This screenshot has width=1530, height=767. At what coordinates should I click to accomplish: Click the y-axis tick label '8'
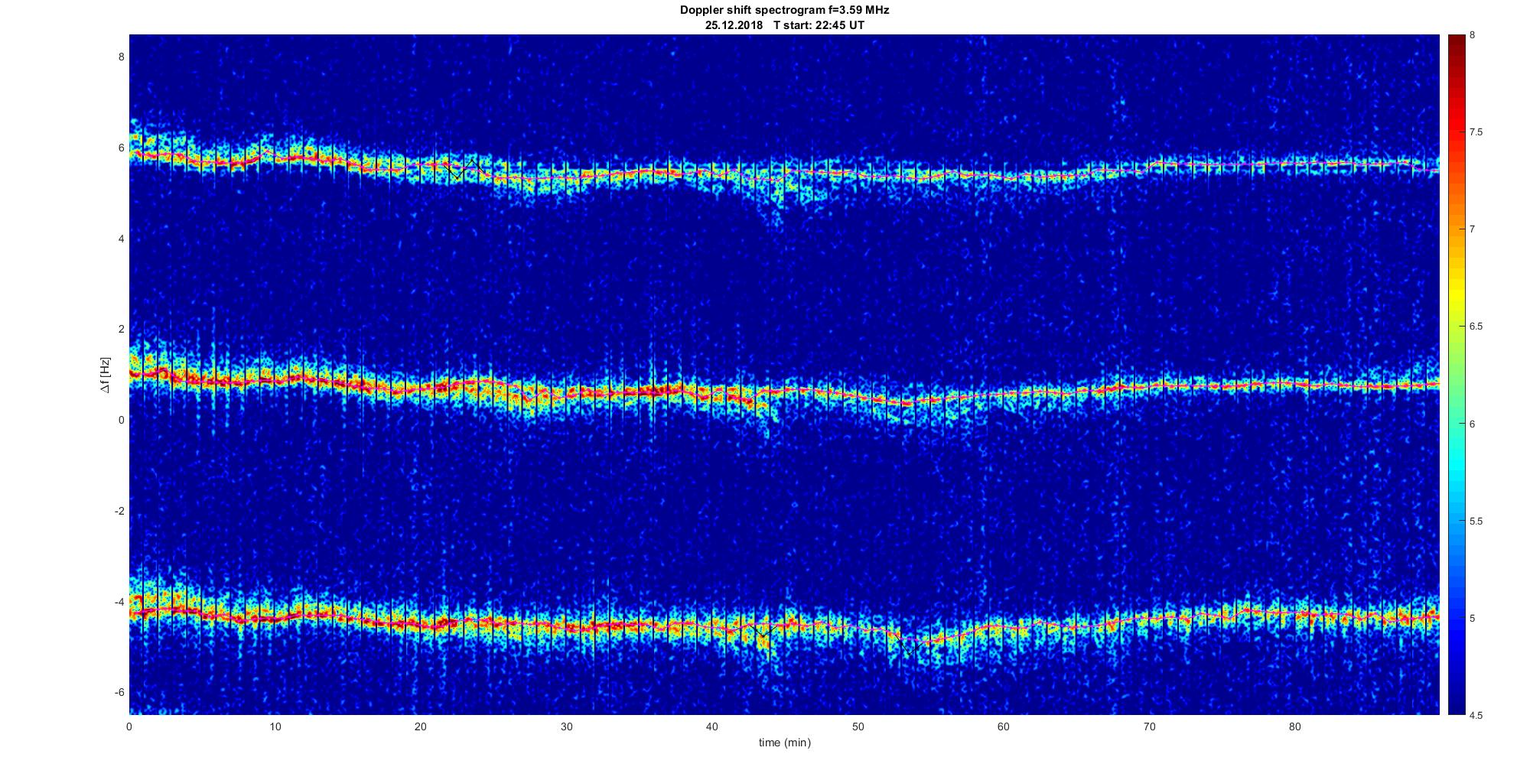coord(120,57)
